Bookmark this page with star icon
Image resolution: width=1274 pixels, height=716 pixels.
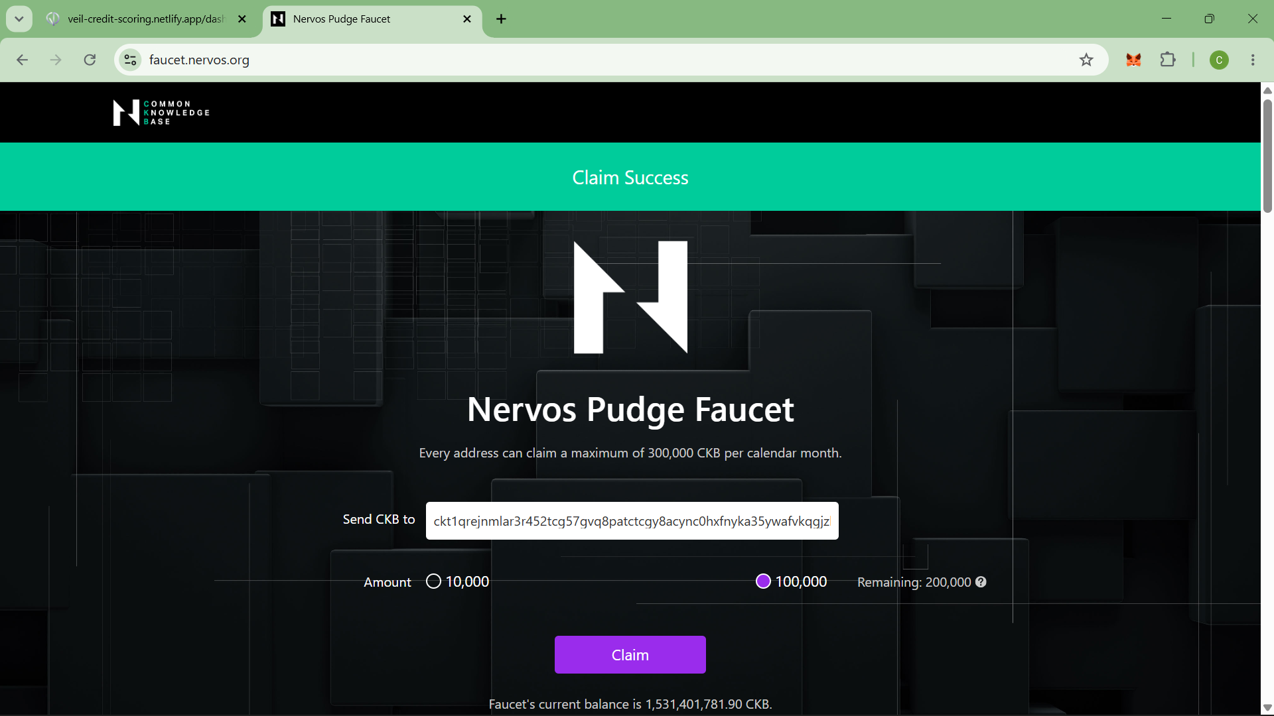pyautogui.click(x=1086, y=60)
